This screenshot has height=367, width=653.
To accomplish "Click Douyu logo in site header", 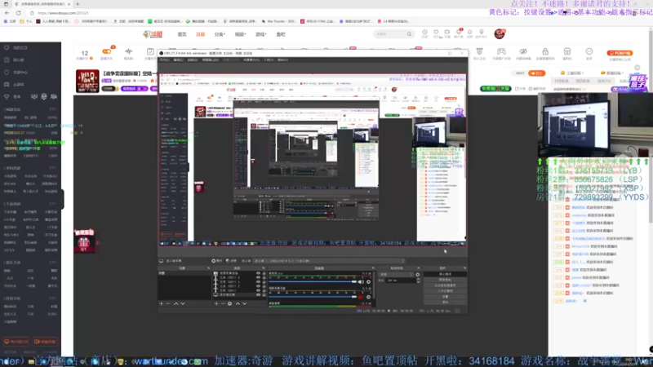I will click(153, 34).
